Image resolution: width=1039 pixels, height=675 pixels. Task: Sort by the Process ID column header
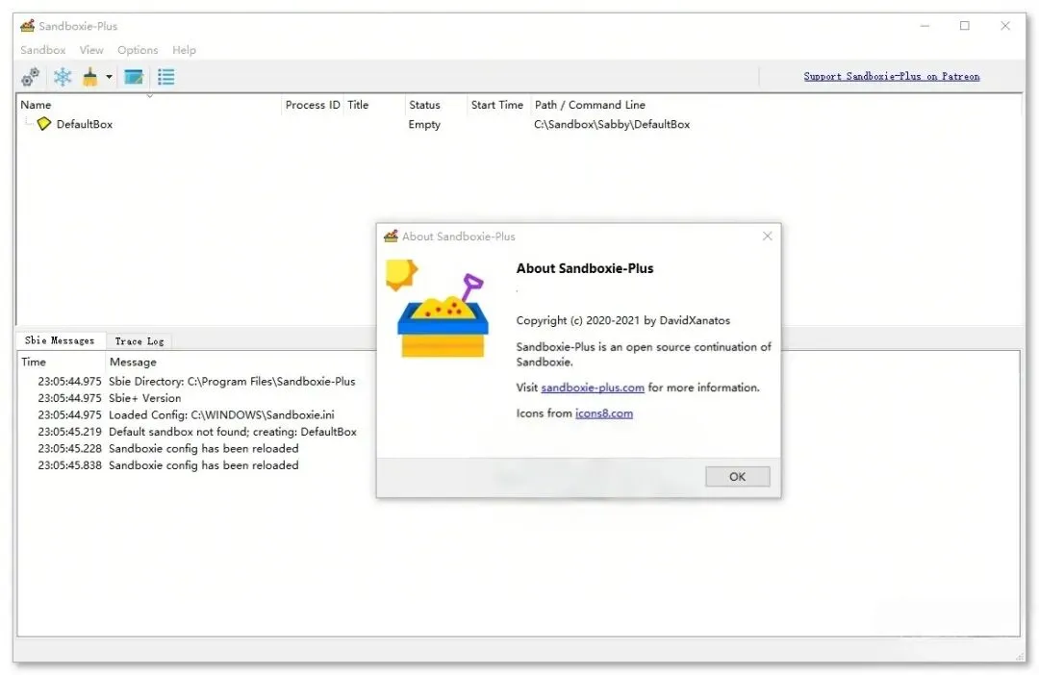point(312,105)
